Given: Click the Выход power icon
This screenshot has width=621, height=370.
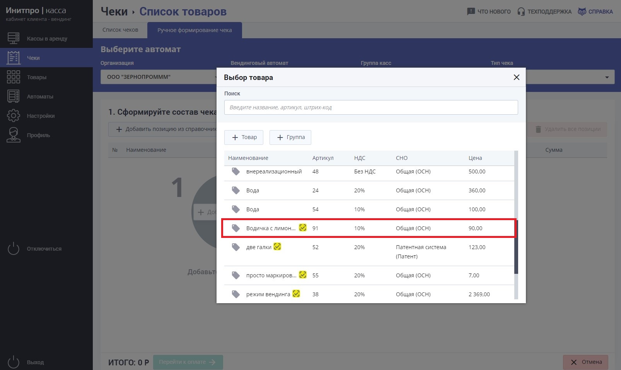Looking at the screenshot, I should click(x=14, y=362).
